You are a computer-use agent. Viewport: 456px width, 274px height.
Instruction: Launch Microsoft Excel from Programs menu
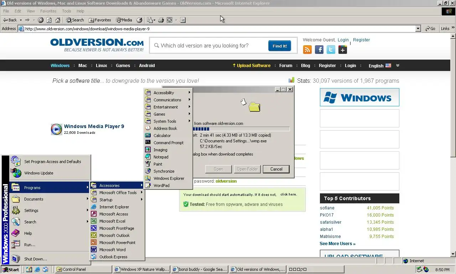click(117, 221)
